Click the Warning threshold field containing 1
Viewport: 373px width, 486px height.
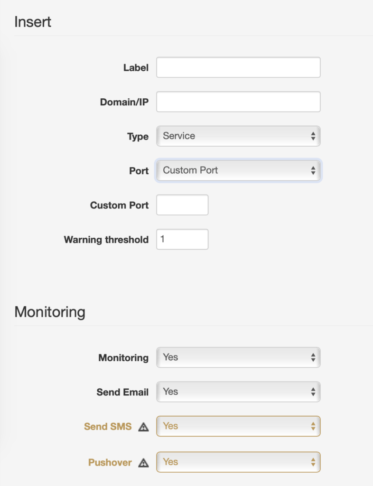[182, 239]
